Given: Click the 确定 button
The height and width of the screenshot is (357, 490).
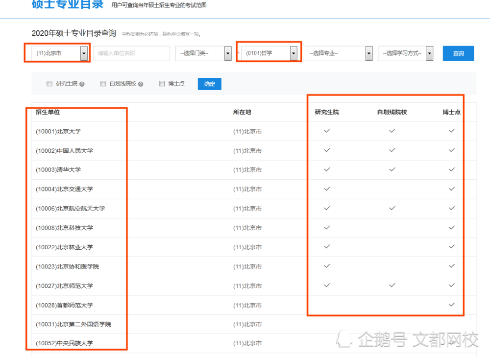Looking at the screenshot, I should [x=210, y=84].
